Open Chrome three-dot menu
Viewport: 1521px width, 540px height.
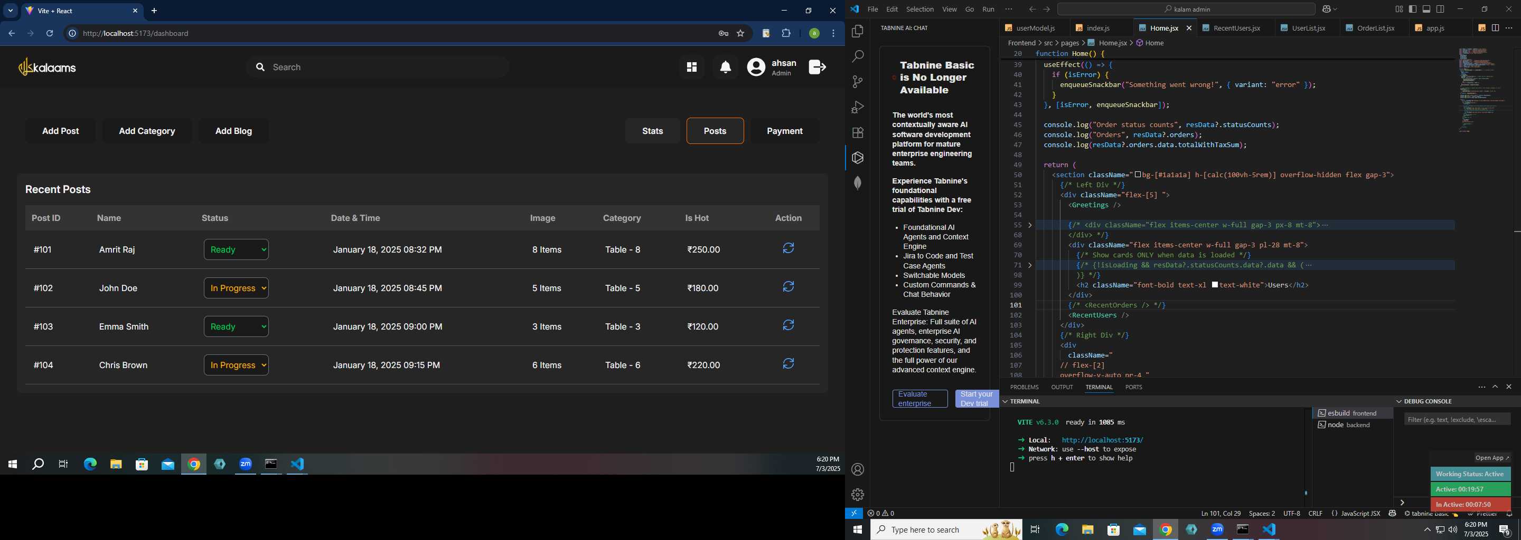coord(834,34)
